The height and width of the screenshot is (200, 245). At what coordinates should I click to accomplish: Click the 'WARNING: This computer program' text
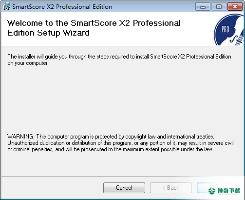tap(120, 143)
